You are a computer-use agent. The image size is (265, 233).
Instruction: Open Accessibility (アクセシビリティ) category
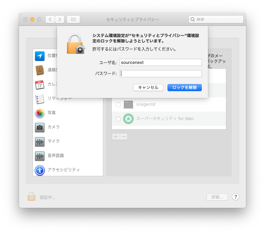click(x=64, y=170)
